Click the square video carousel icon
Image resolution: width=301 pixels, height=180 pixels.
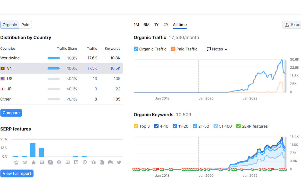point(68,162)
